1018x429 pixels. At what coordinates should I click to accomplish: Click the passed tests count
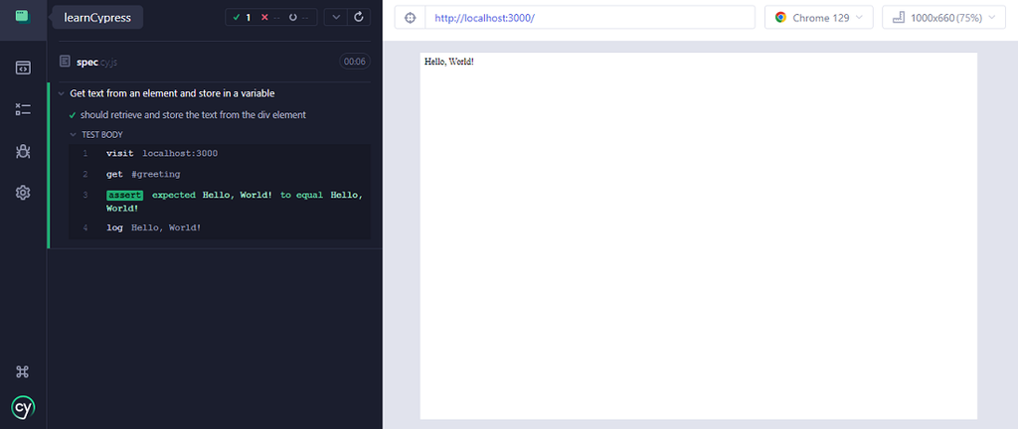(242, 18)
